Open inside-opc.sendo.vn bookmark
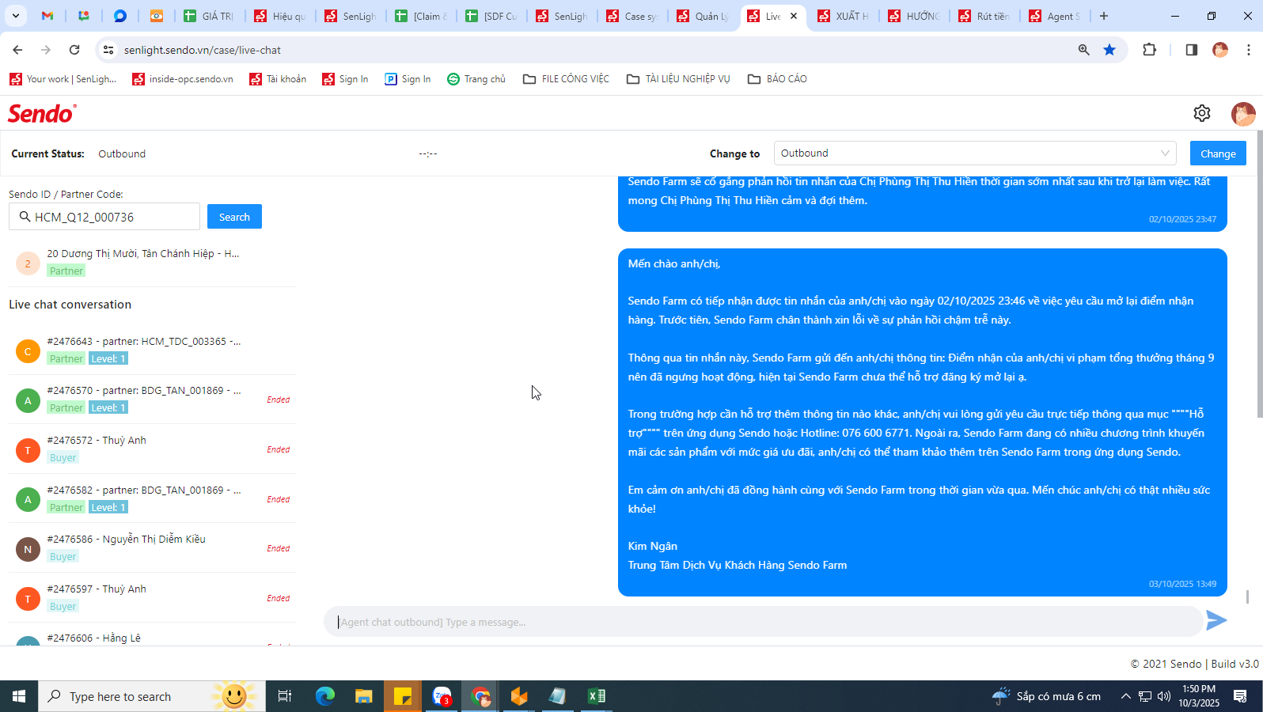The width and height of the screenshot is (1263, 712). (183, 79)
